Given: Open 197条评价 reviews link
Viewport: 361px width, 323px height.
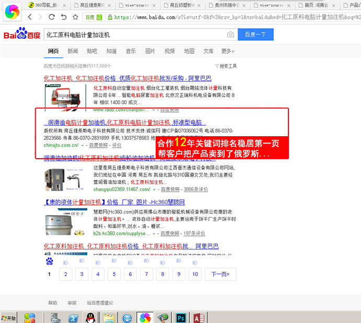Looking at the screenshot, I should point(194,234).
